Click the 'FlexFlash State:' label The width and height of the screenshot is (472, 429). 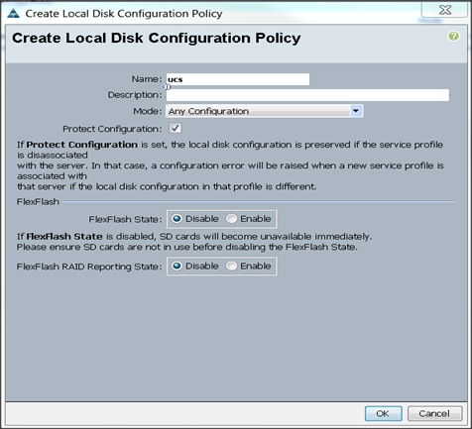click(125, 219)
